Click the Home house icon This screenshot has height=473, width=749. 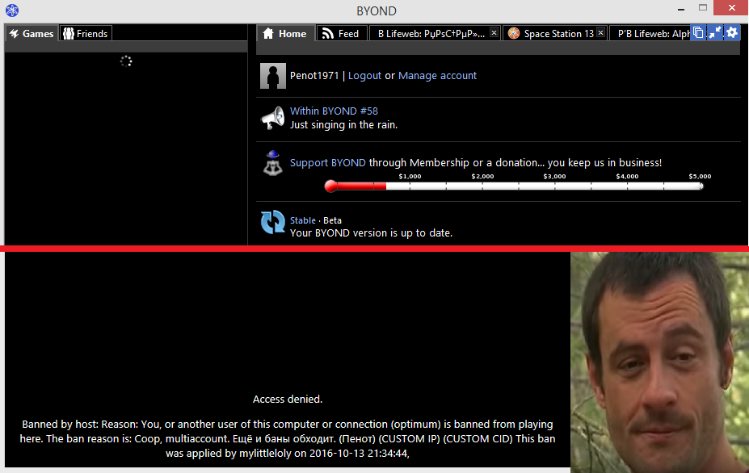tap(268, 33)
